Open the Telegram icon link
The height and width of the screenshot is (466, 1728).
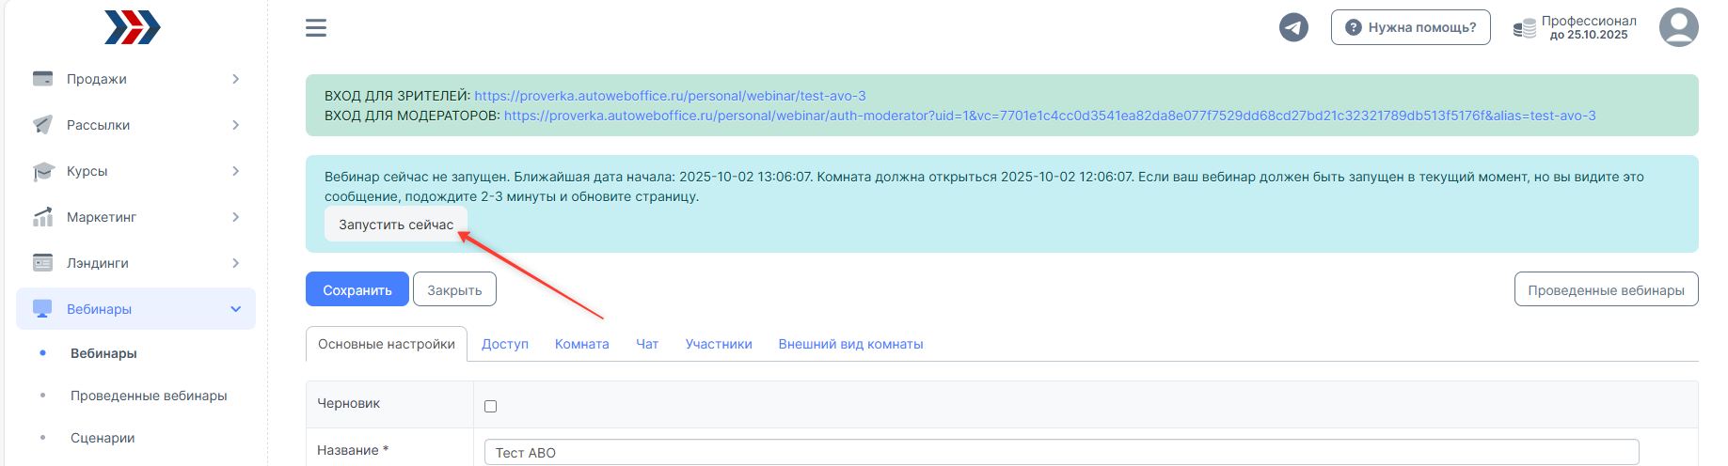[1293, 27]
